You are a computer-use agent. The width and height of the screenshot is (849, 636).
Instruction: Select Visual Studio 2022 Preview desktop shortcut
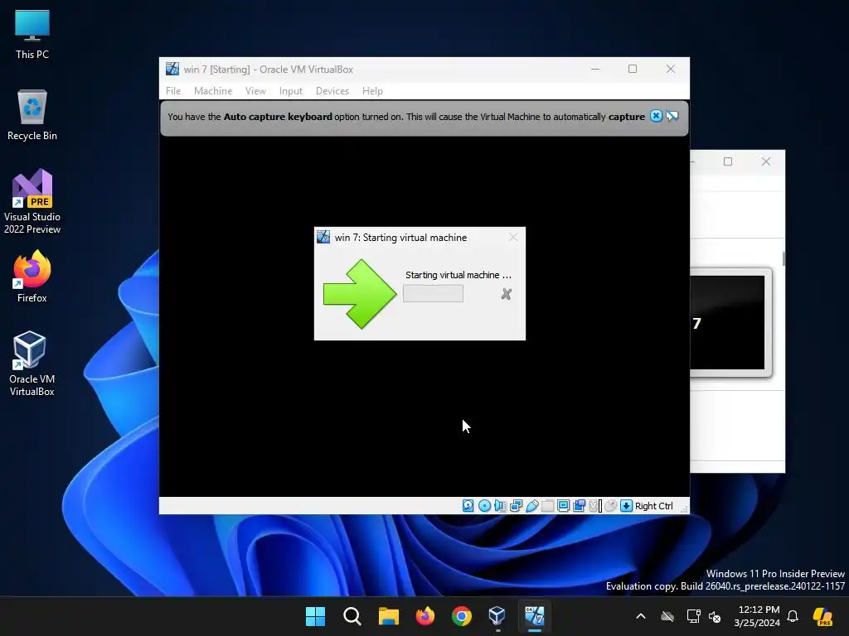[32, 202]
